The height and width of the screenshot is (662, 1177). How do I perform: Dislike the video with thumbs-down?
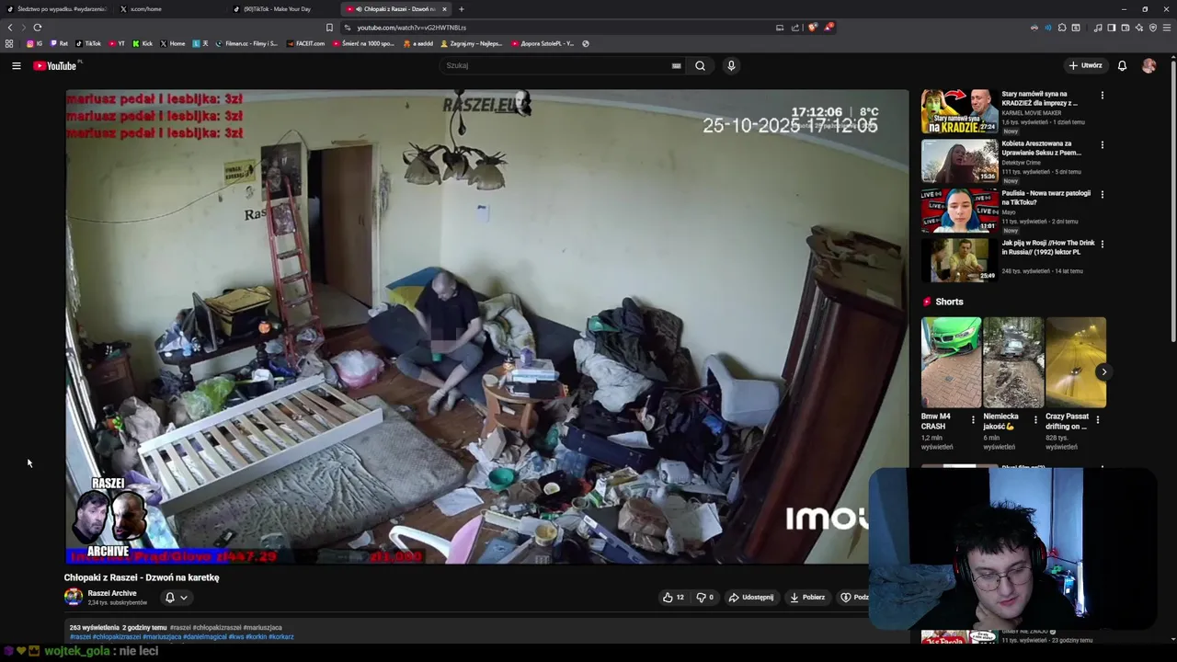pyautogui.click(x=704, y=598)
